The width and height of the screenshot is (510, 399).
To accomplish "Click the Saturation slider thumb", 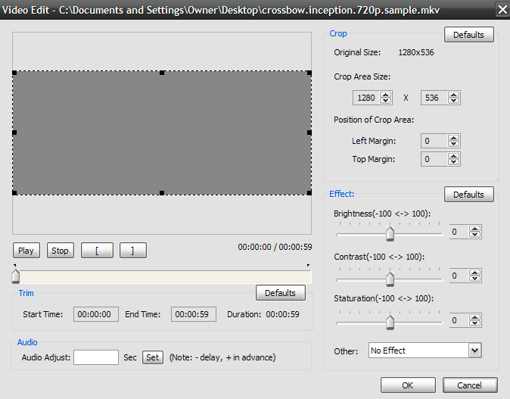I will (390, 323).
